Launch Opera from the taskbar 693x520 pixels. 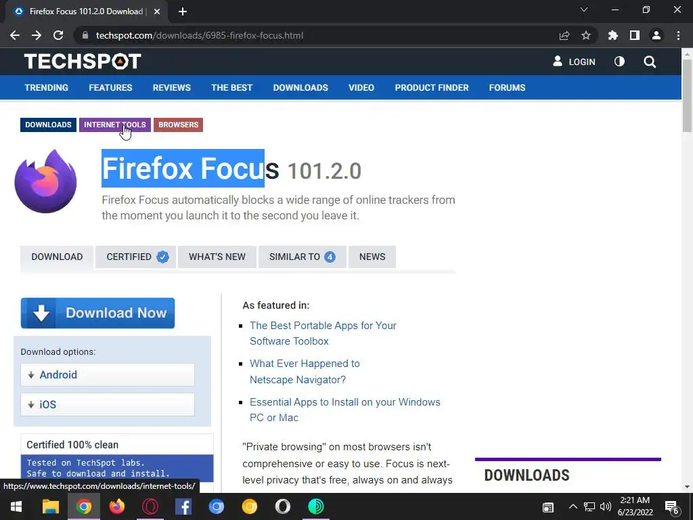(150, 506)
